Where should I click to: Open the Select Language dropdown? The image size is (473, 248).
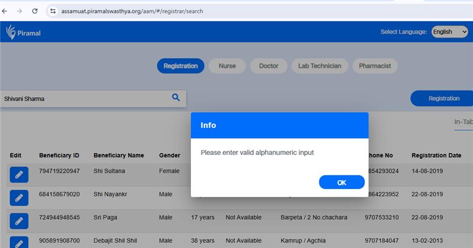pyautogui.click(x=449, y=32)
